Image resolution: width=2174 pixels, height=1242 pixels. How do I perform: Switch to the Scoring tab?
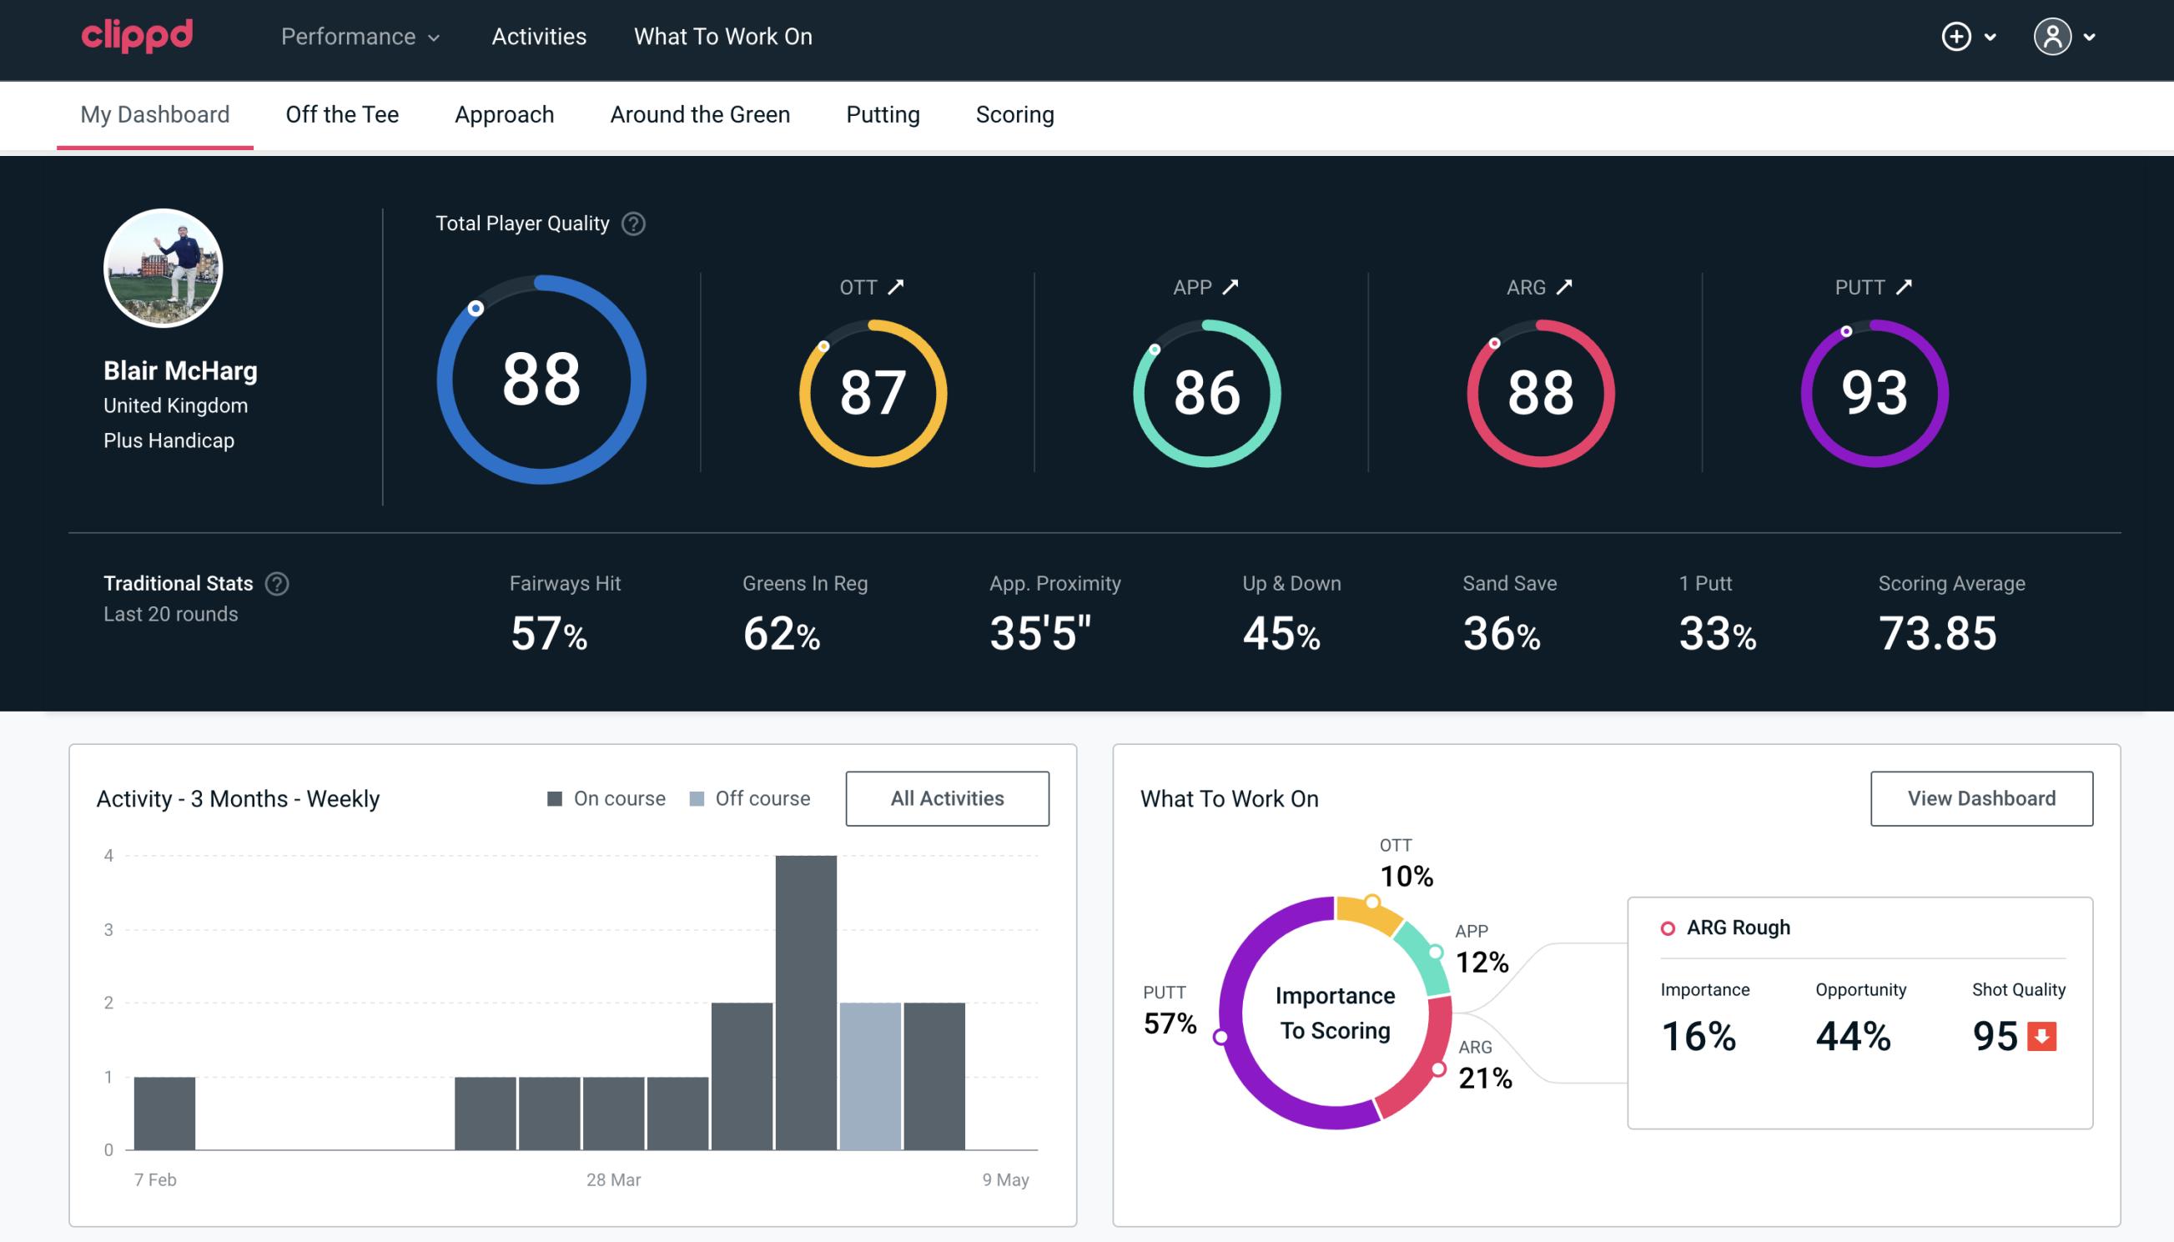tap(1014, 113)
